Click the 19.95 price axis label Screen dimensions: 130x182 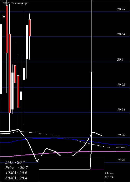(x=121, y=84)
